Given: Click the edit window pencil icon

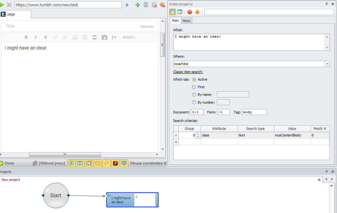Looking at the screenshot, I should pos(180,12).
